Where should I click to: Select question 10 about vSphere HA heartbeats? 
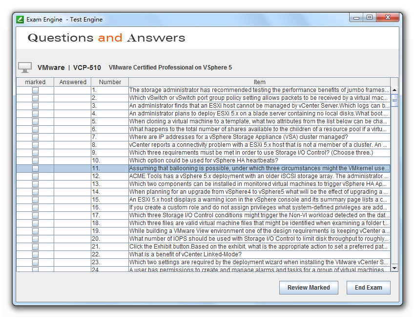tap(204, 160)
